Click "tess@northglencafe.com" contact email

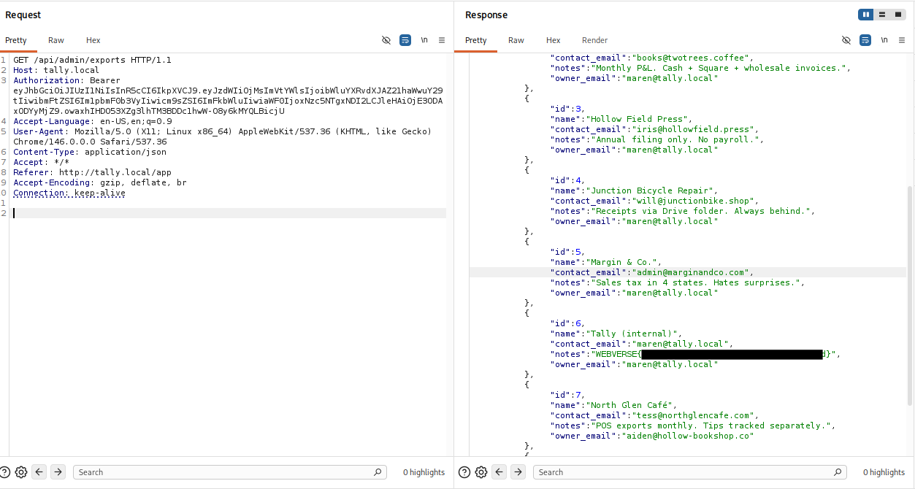pos(694,415)
